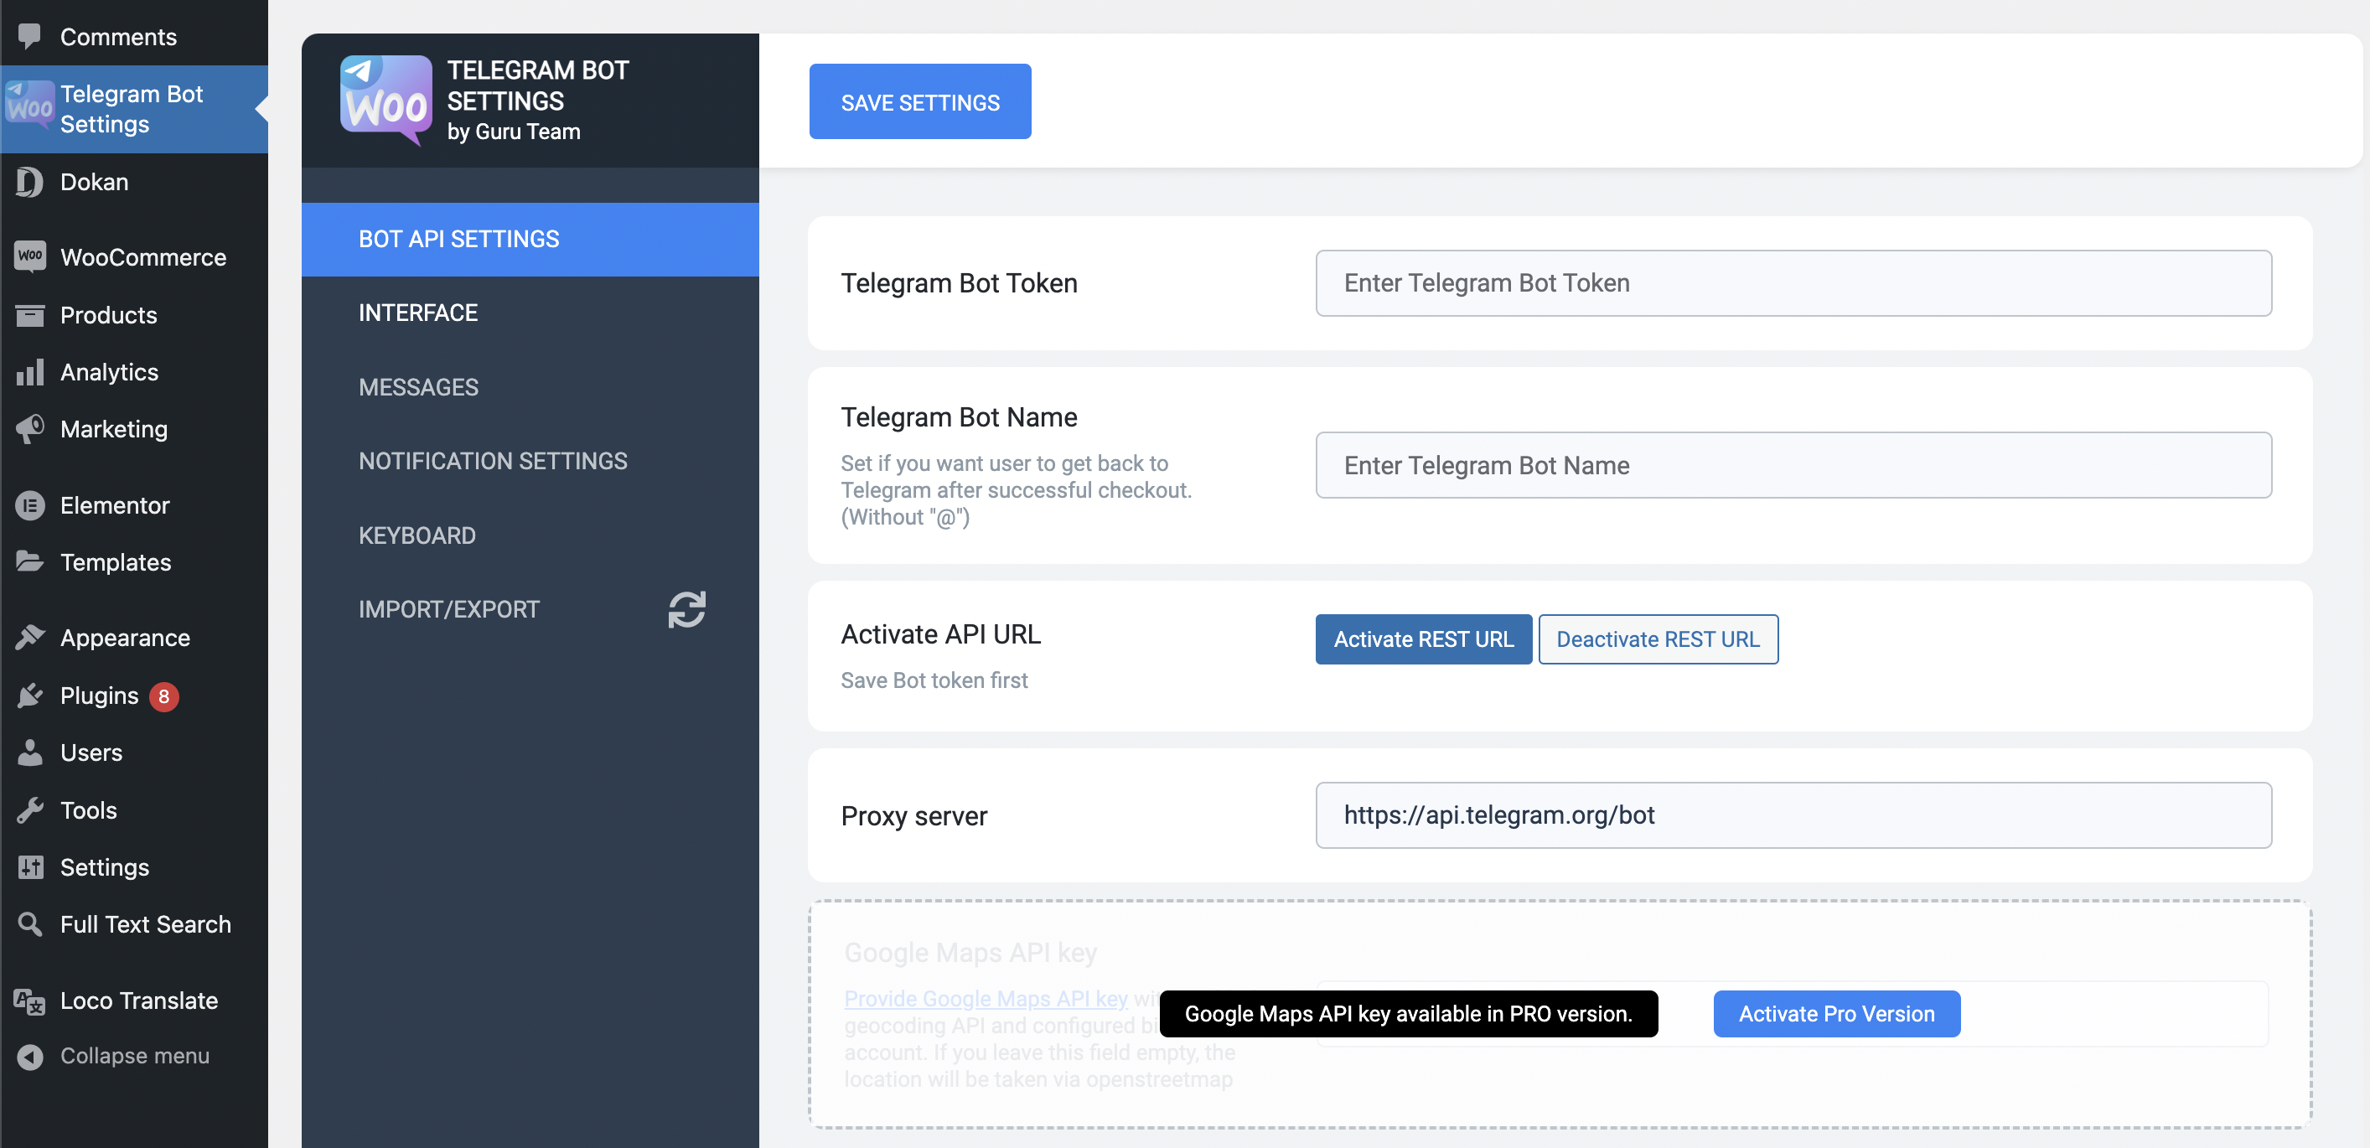Screen dimensions: 2370x1148
Task: Open Telegram Bot Settings in sidebar
Action: pyautogui.click(x=134, y=109)
